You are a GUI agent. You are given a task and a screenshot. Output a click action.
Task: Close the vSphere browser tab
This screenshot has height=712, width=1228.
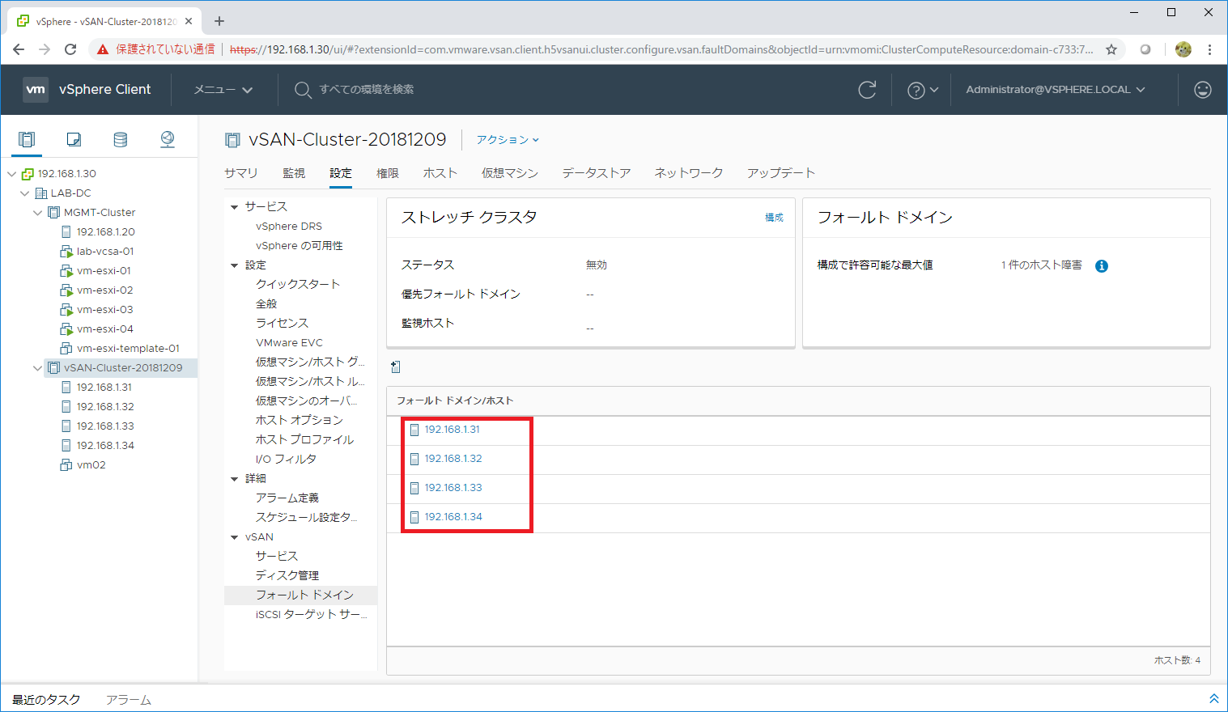[189, 21]
